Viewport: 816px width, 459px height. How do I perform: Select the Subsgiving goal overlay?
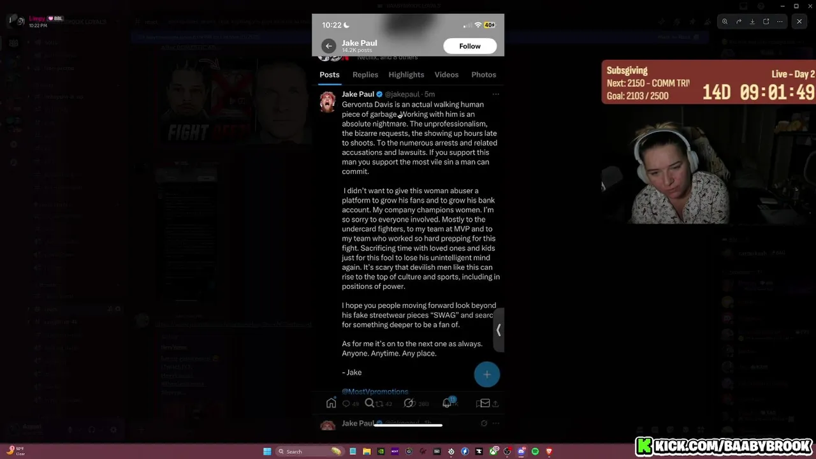[x=708, y=82]
